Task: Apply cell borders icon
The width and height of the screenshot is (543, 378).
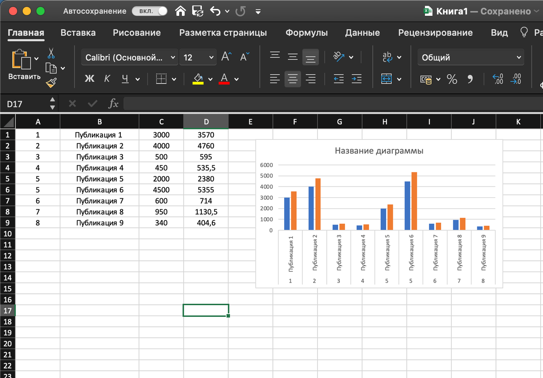Action: coord(162,79)
